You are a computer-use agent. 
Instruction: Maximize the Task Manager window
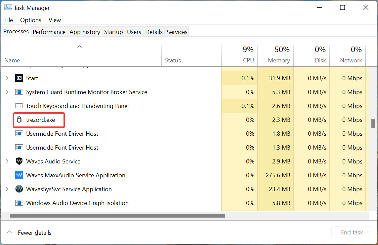pos(342,8)
